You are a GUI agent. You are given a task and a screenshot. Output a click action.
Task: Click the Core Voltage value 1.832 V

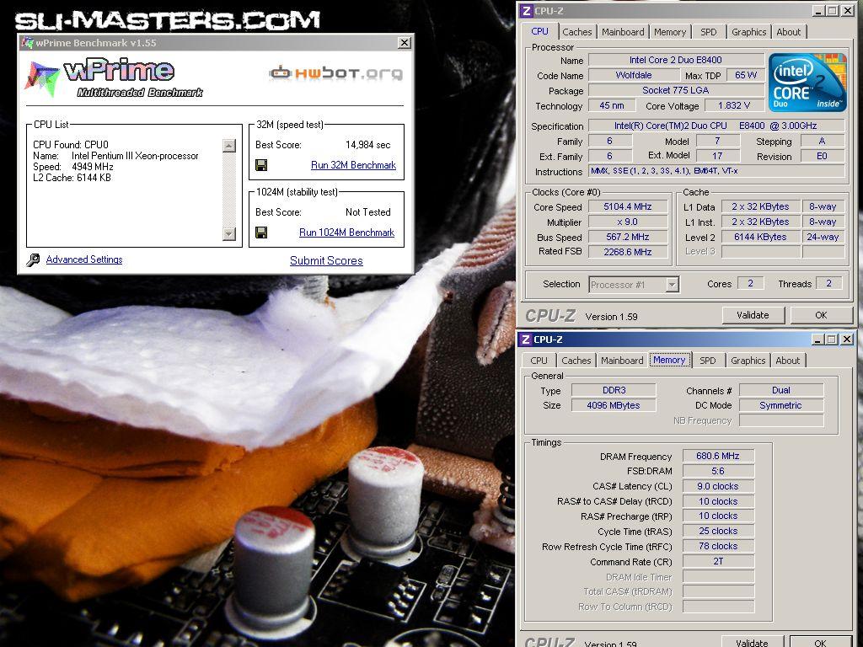click(734, 105)
